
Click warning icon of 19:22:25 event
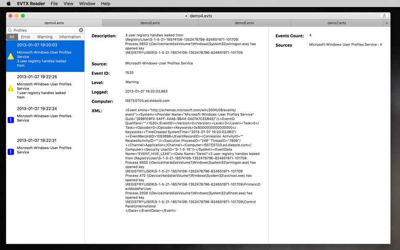click(x=11, y=88)
